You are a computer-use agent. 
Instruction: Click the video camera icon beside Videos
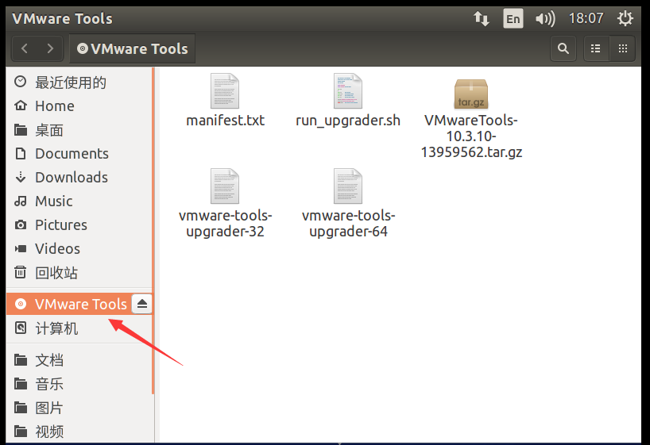click(x=21, y=249)
